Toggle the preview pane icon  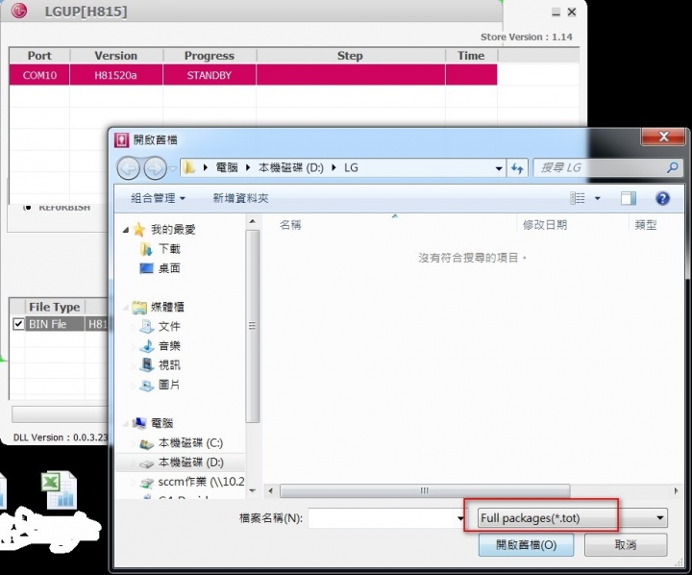click(629, 198)
